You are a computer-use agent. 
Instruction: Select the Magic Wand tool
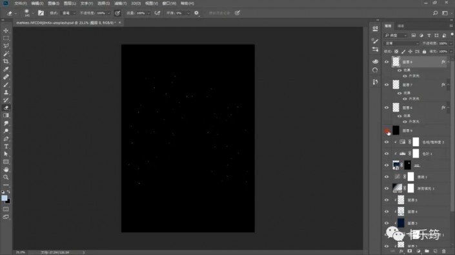6,53
